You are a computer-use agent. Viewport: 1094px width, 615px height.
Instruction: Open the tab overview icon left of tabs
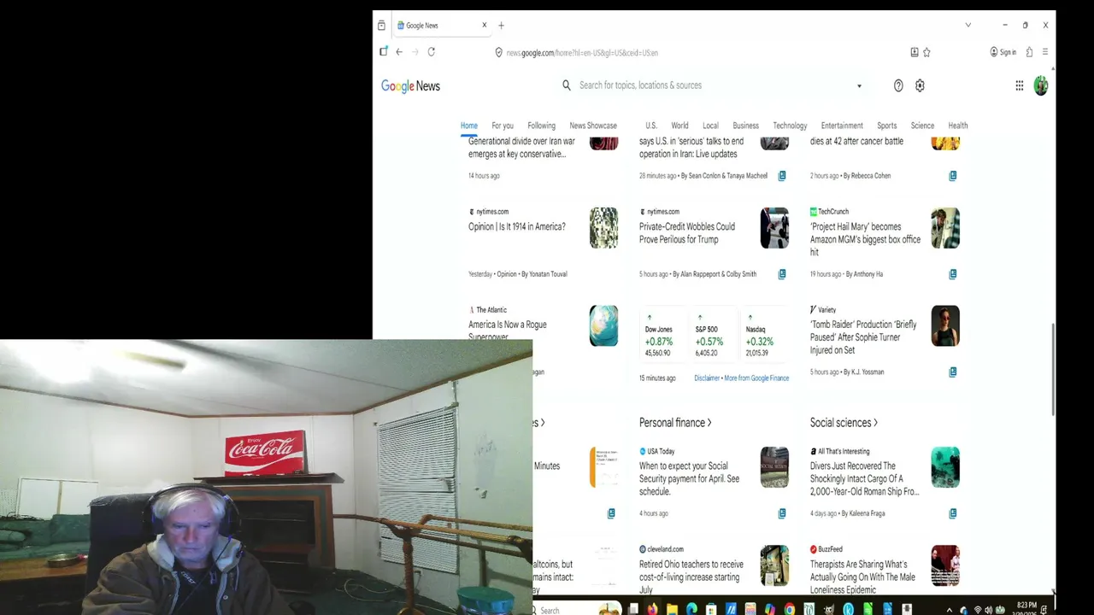pos(381,26)
